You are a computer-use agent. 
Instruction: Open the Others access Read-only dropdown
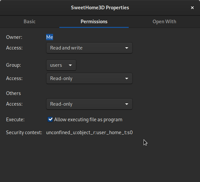[89, 104]
